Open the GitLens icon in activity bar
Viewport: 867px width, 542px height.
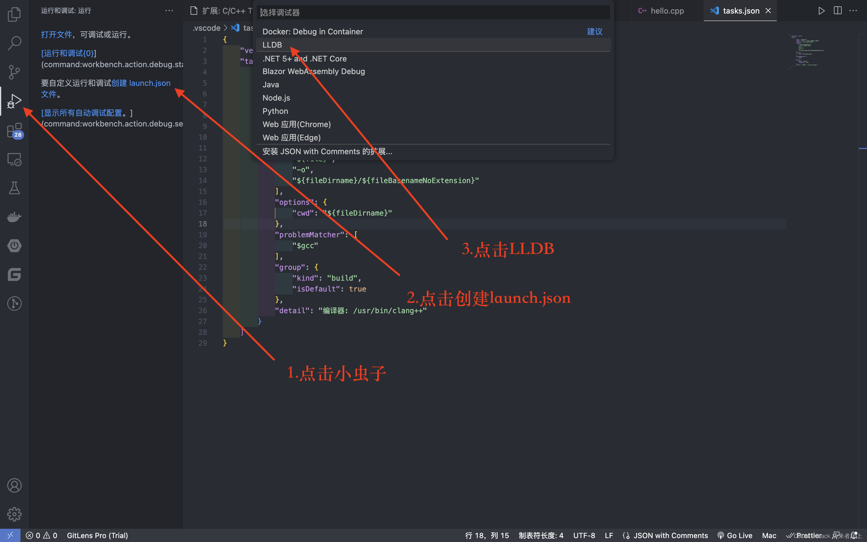click(14, 304)
